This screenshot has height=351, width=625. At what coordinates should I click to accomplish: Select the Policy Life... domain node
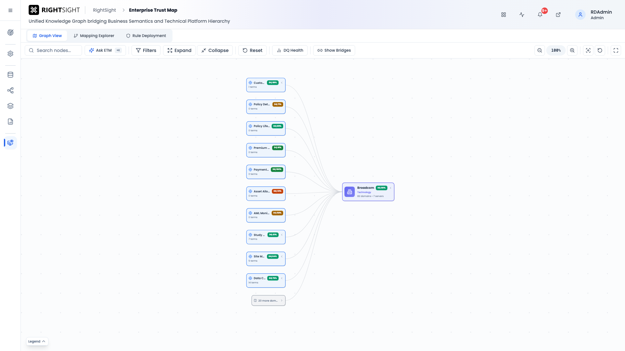click(266, 128)
